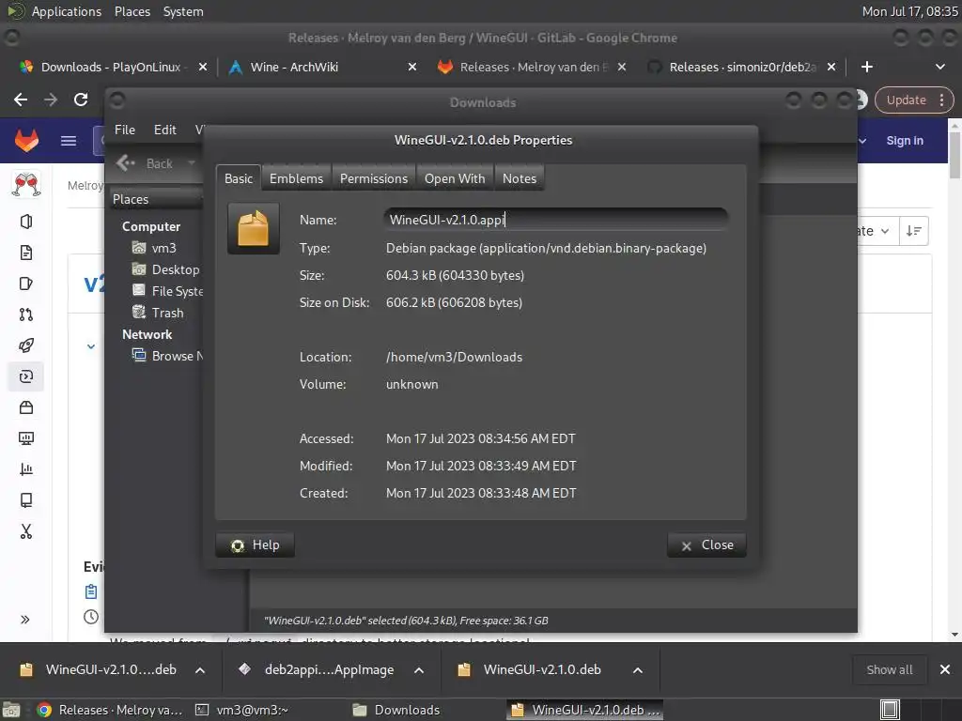Open options for WineGUI-v2.1.0.deb download
The width and height of the screenshot is (962, 721).
[638, 670]
